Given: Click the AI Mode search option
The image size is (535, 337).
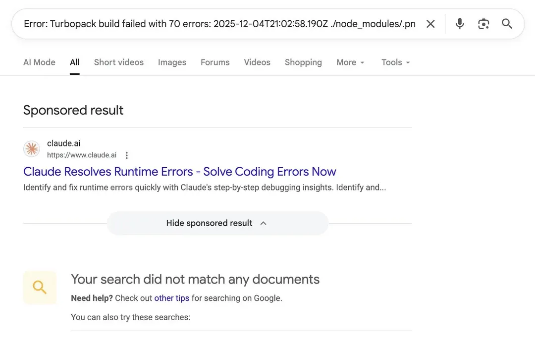Looking at the screenshot, I should 39,62.
